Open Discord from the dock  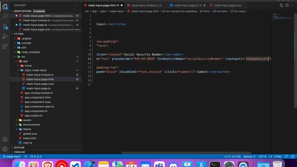[173, 164]
